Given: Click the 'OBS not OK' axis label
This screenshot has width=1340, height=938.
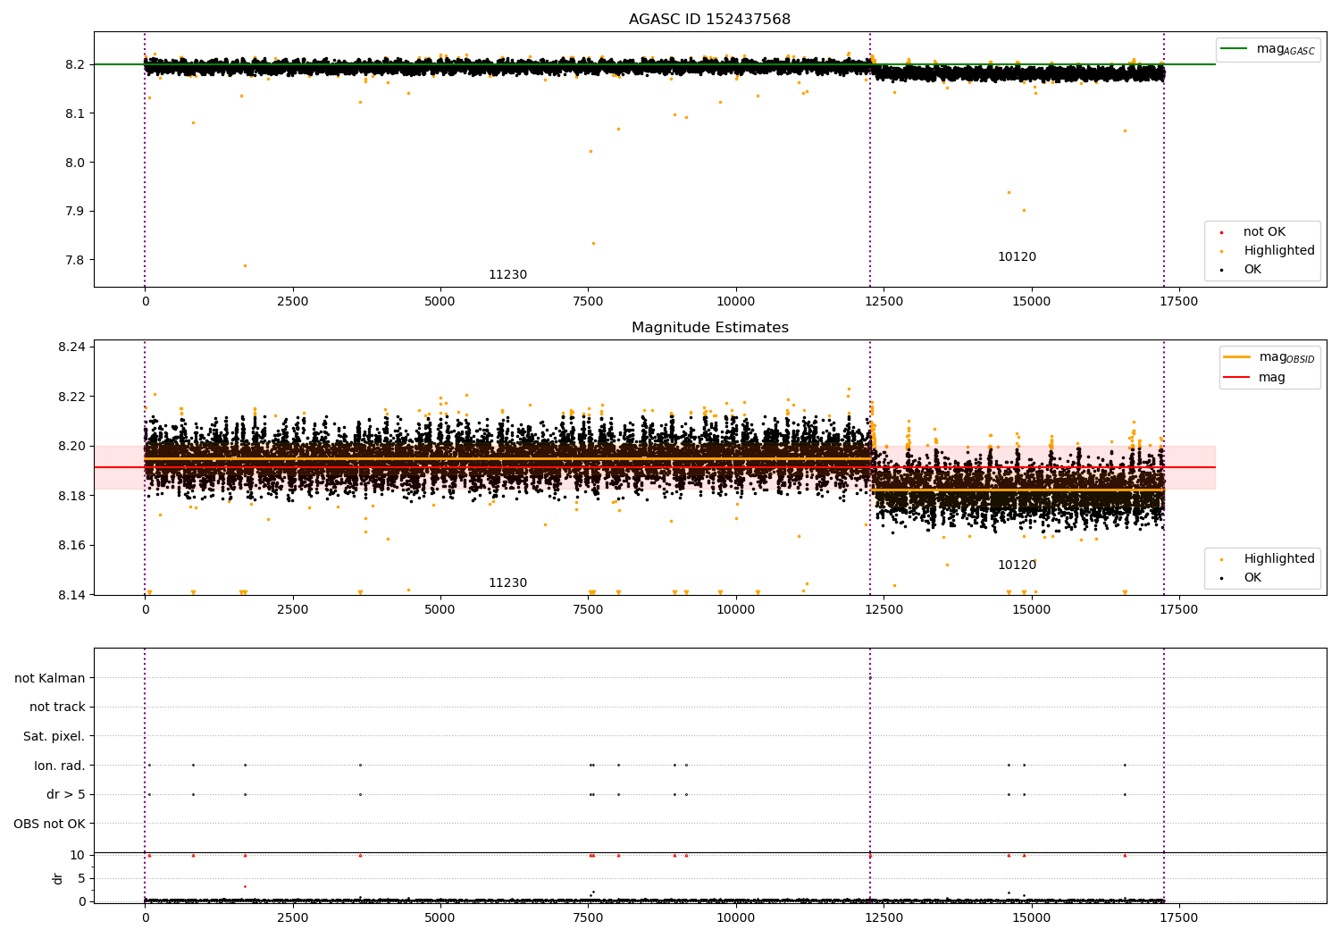Looking at the screenshot, I should 49,824.
